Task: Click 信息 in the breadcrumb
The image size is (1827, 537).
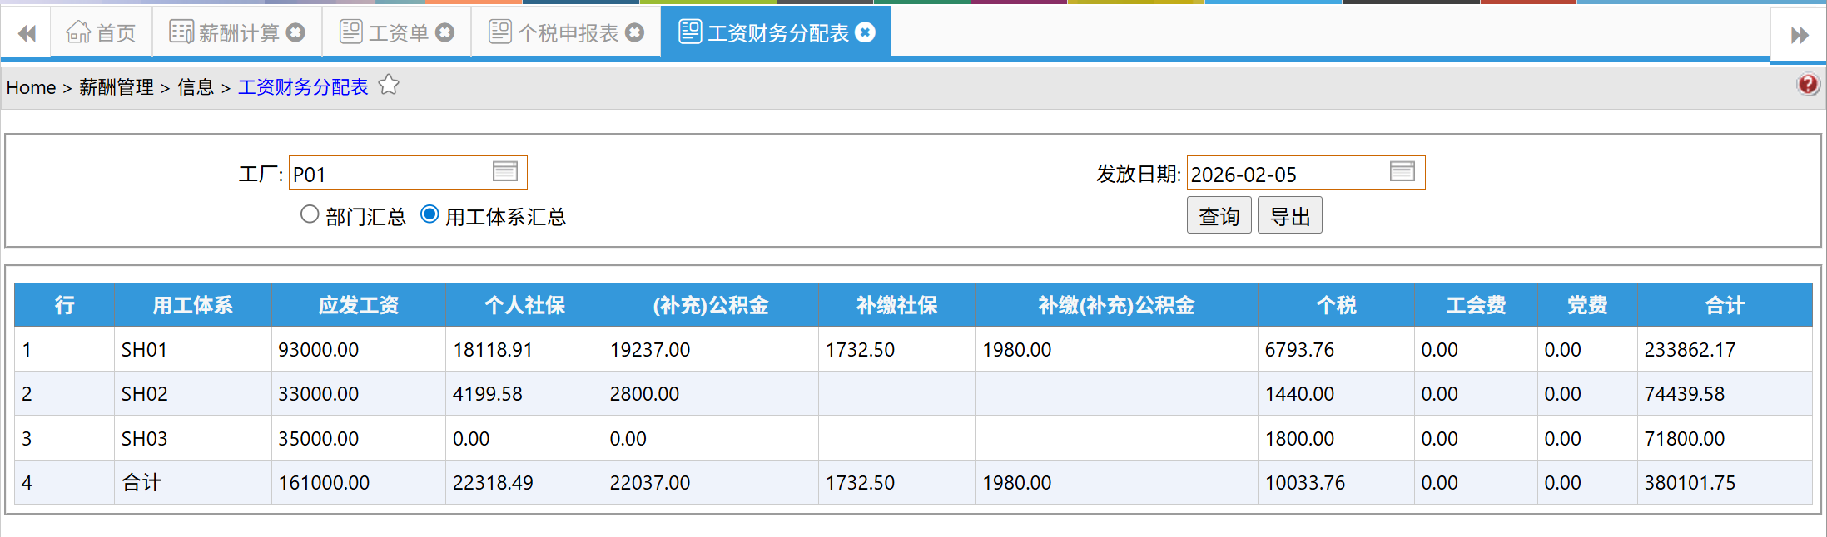Action: click(x=196, y=87)
